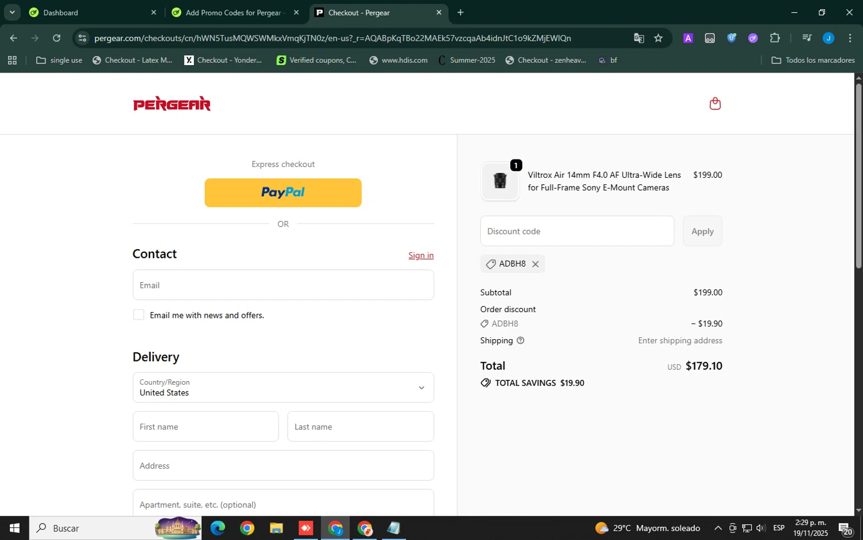Image resolution: width=863 pixels, height=540 pixels.
Task: Open the Sign in link
Action: (x=421, y=256)
